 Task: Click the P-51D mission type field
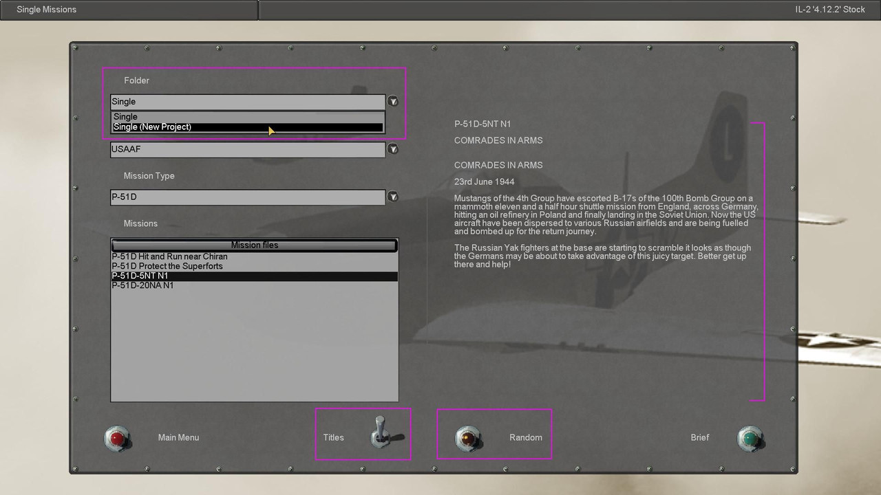(x=248, y=197)
